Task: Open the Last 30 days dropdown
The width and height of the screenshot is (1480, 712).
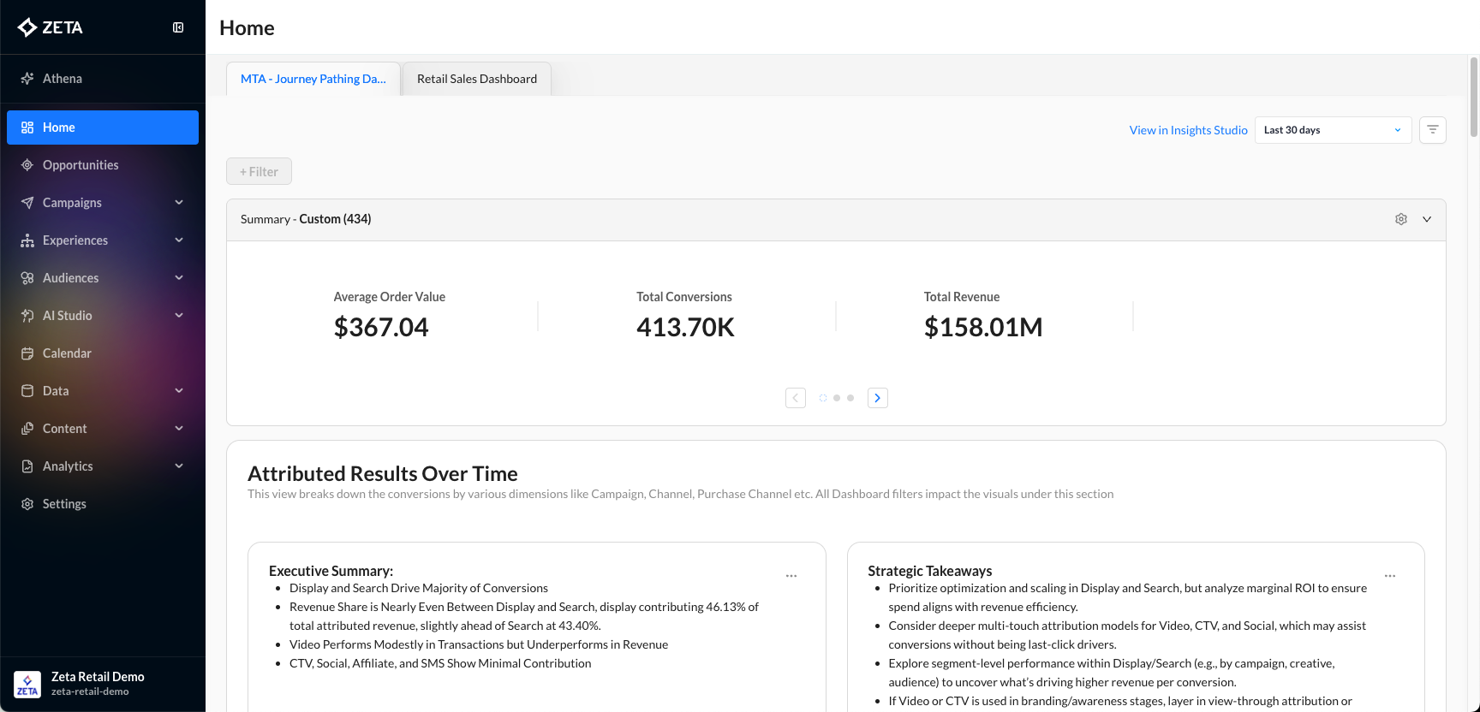Action: (x=1332, y=130)
